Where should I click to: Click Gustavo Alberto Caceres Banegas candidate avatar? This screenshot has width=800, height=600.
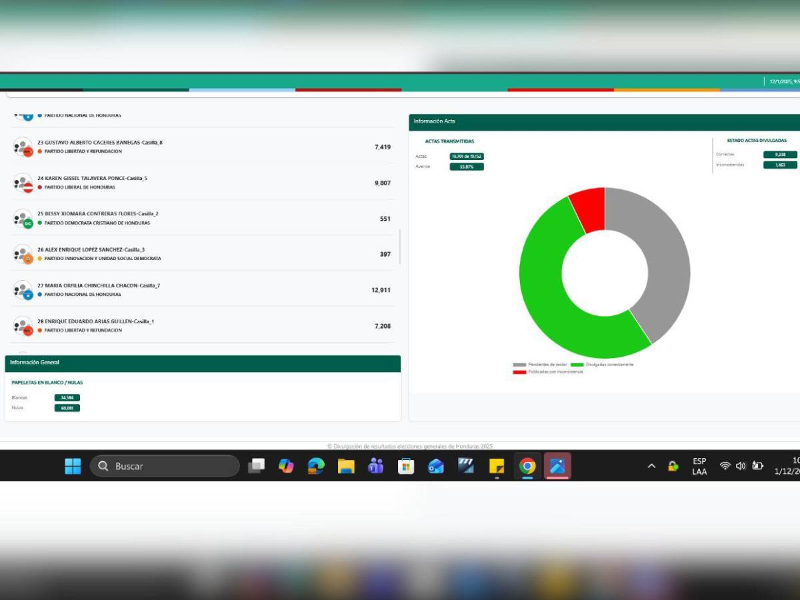click(23, 147)
